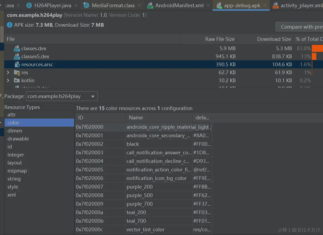Close the app-debug.apk tab
Screen dimensions: 323x235
point(265,5)
